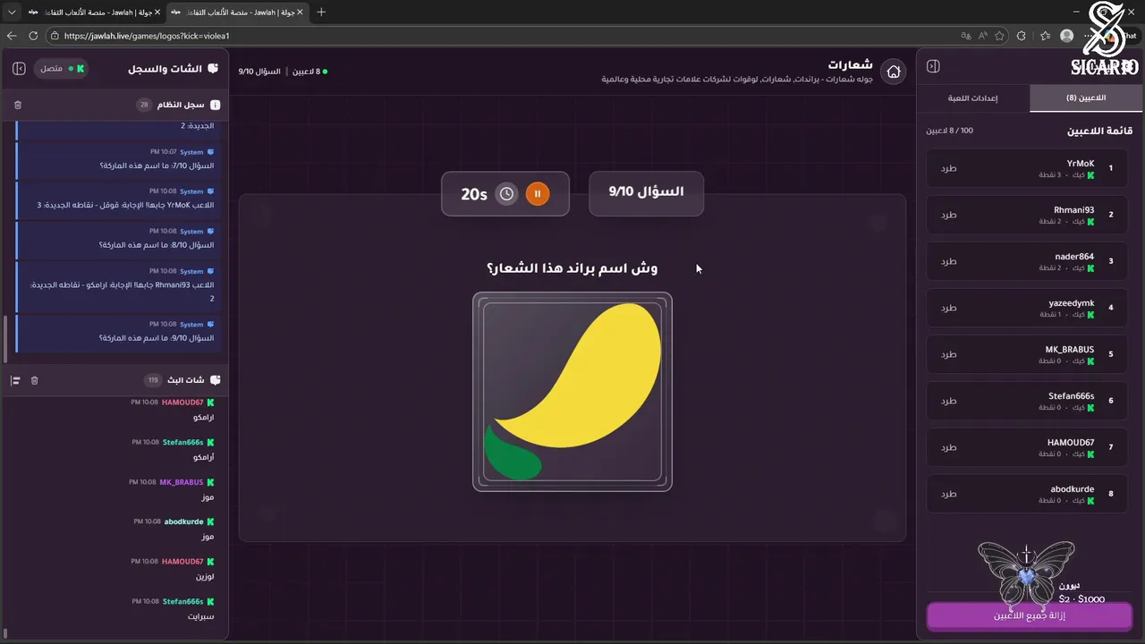Open read aloud icon in address bar

point(982,36)
